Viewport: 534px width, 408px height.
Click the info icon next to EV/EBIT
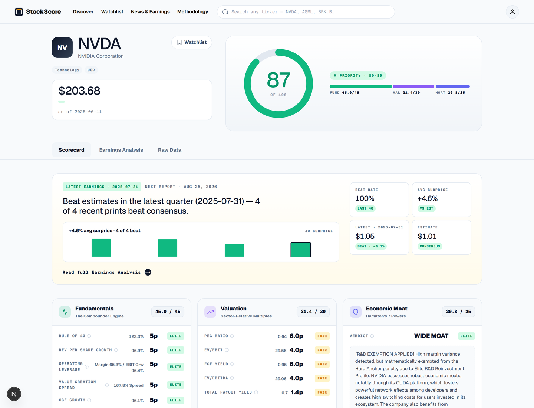[227, 350]
